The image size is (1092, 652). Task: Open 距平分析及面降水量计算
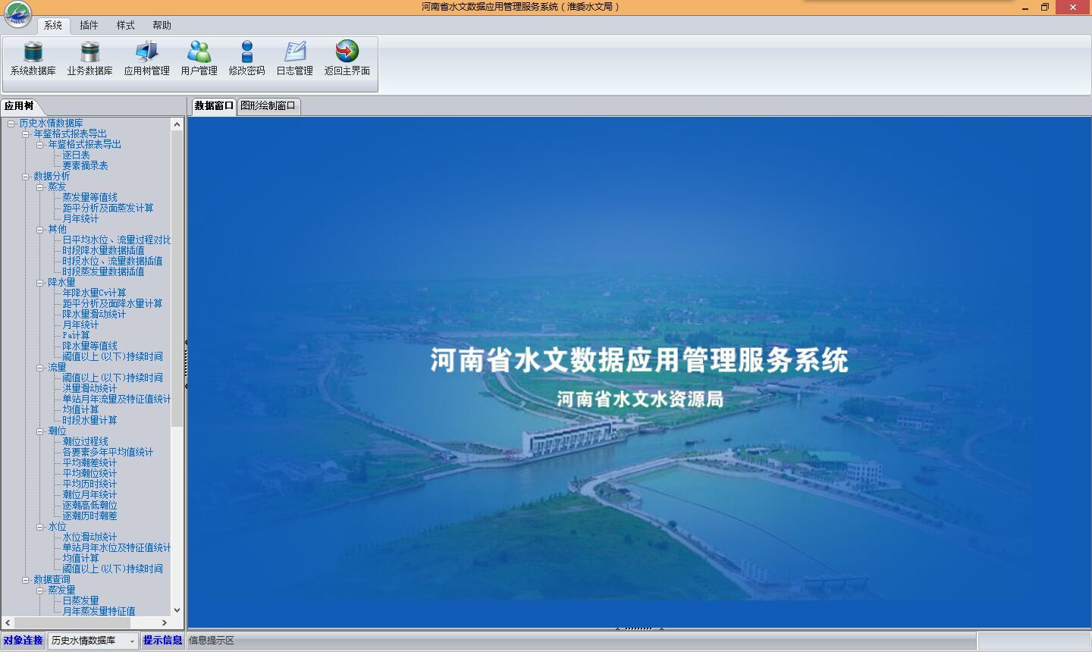pos(112,303)
